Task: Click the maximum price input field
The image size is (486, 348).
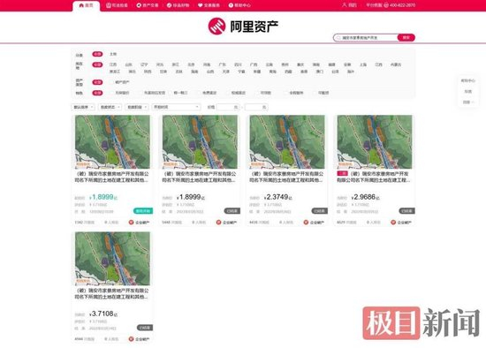Action: pos(256,107)
